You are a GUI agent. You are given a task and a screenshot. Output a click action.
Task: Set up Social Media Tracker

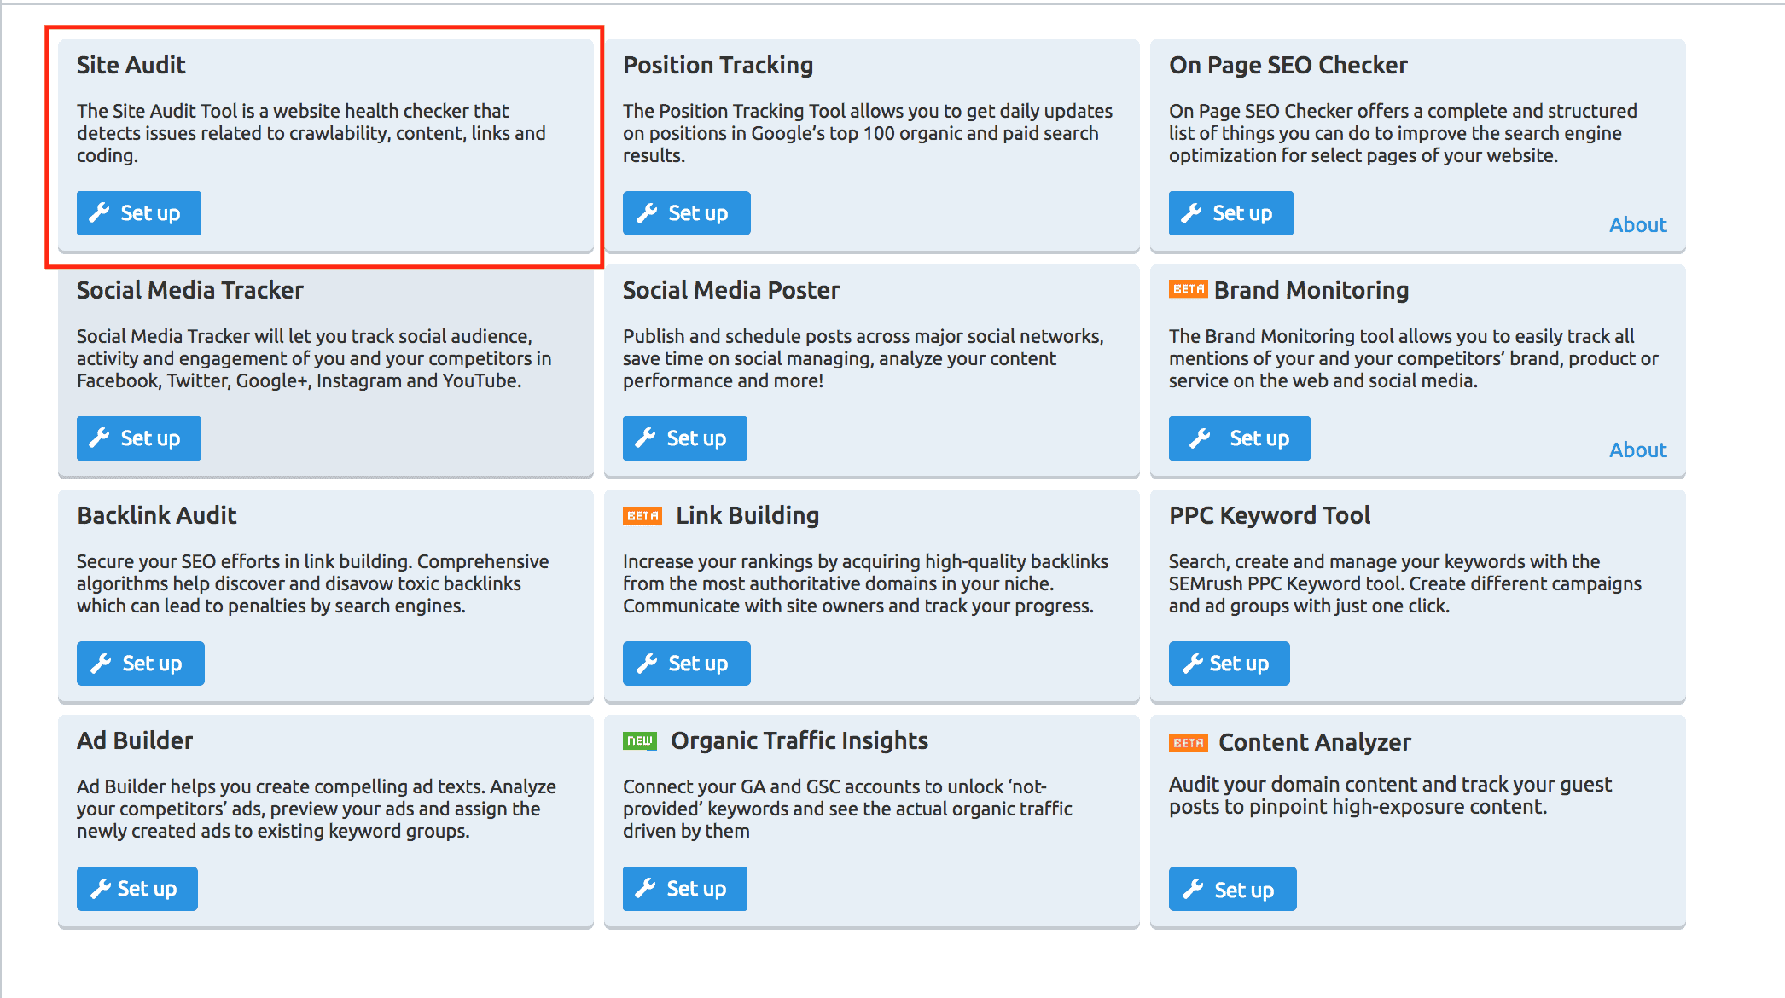tap(138, 438)
